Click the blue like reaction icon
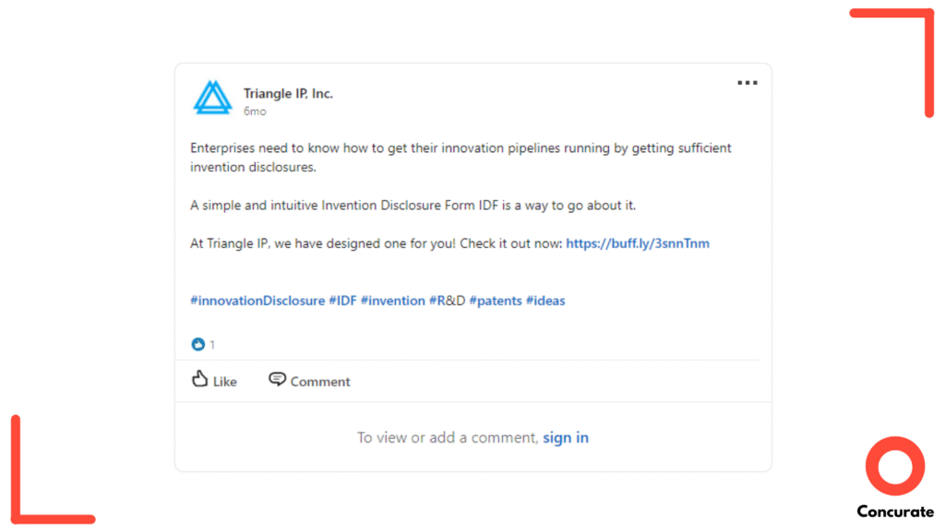 point(197,345)
